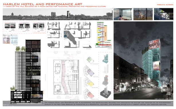
Task: Click the author name 'PABLO S. ALMEIDA'
Action: point(165,5)
